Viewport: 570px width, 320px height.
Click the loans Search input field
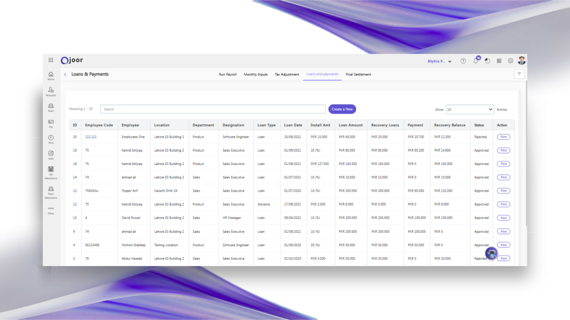[x=213, y=109]
